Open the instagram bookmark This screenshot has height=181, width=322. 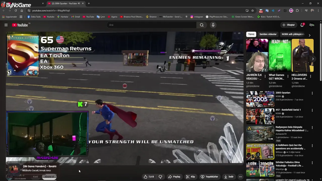(x=197, y=17)
